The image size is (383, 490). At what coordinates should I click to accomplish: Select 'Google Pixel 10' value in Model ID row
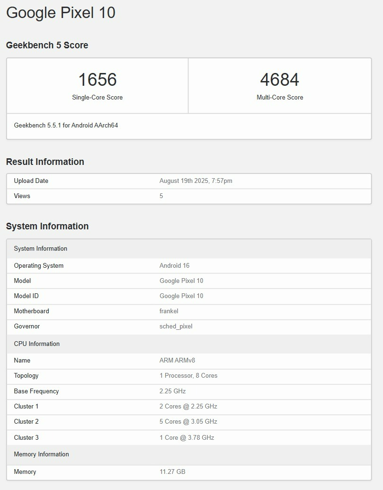click(181, 296)
